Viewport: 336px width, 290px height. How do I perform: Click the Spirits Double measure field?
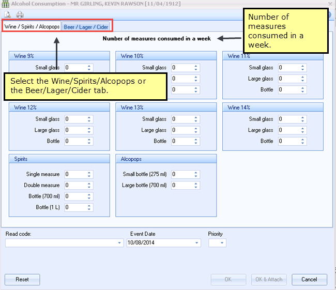click(74, 186)
